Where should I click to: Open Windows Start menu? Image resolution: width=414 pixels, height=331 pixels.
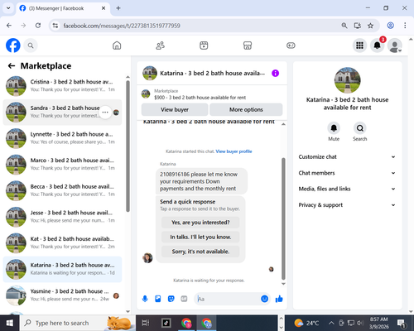[x=10, y=323]
